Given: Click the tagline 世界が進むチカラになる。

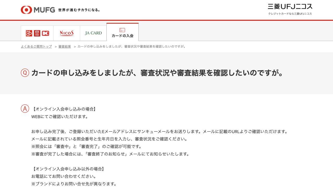Looking at the screenshot, I should tap(79, 10).
